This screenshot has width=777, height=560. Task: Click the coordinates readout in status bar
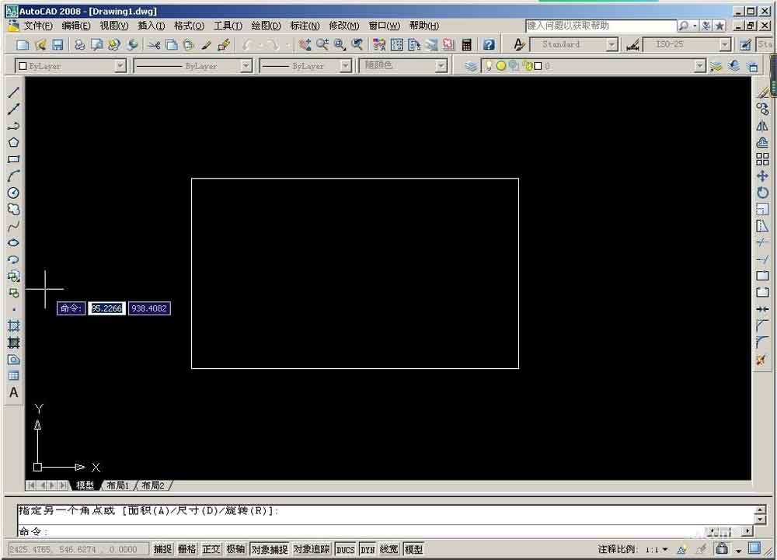(x=78, y=549)
